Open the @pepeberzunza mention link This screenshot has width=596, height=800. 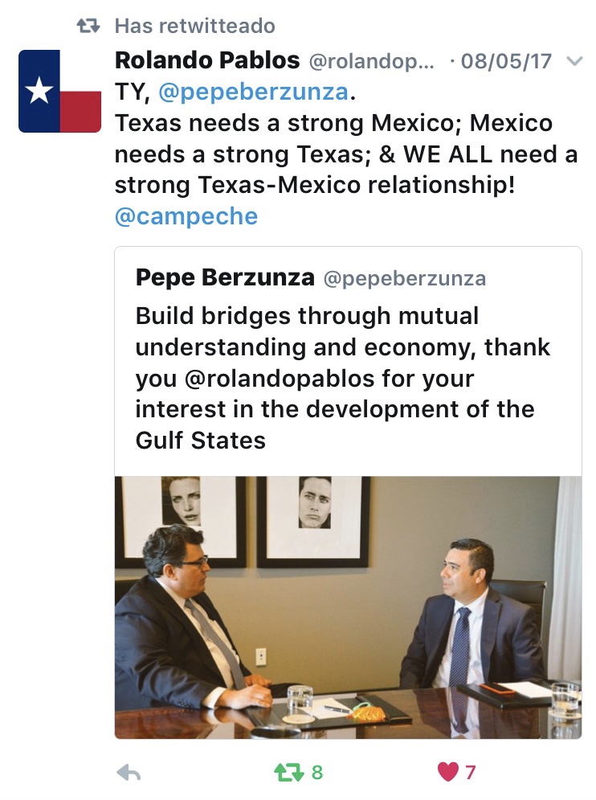tap(254, 92)
